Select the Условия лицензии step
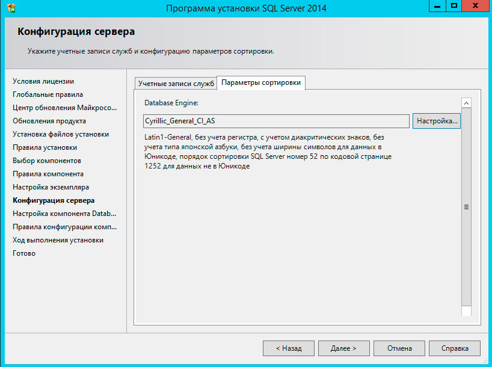The height and width of the screenshot is (367, 492). coord(43,81)
